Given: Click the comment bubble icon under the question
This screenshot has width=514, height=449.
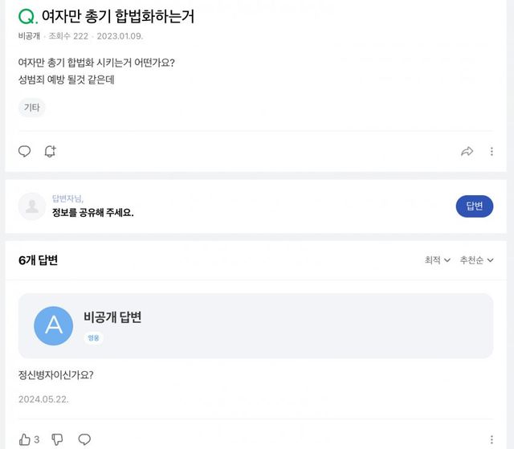Looking at the screenshot, I should point(25,151).
